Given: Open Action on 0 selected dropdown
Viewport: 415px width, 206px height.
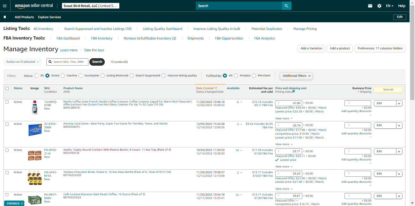Looking at the screenshot, I should (23, 62).
